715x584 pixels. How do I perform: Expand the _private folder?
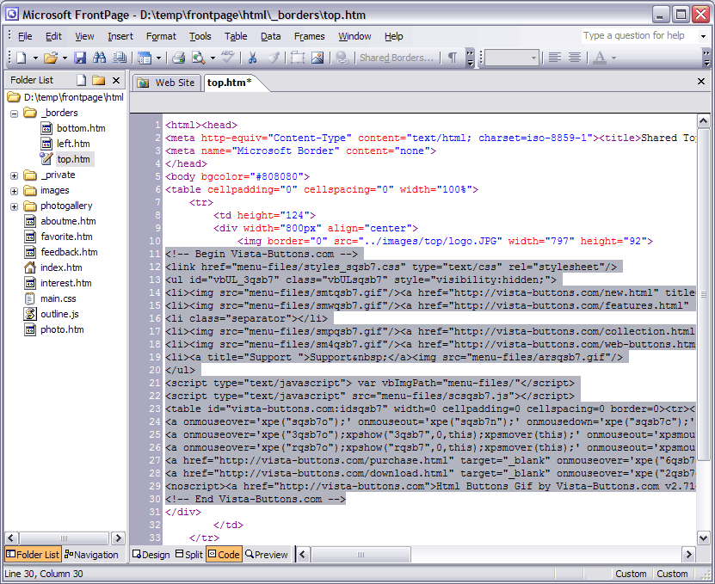(x=14, y=175)
